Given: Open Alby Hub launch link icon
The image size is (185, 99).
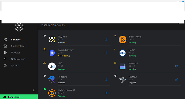Looking at the screenshot, I should [106, 39].
